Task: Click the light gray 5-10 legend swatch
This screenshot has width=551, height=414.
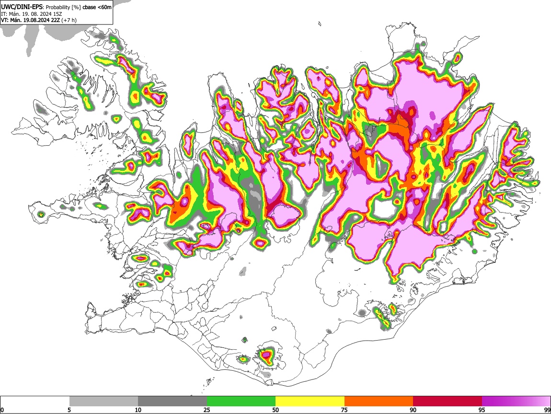Action: point(103,402)
